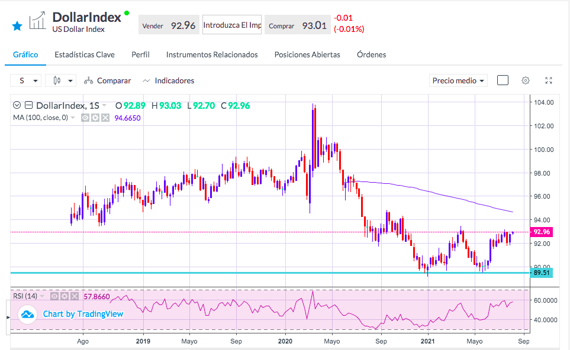570x350 pixels.
Task: Click the RSI value 57.8660
Action: (x=96, y=297)
